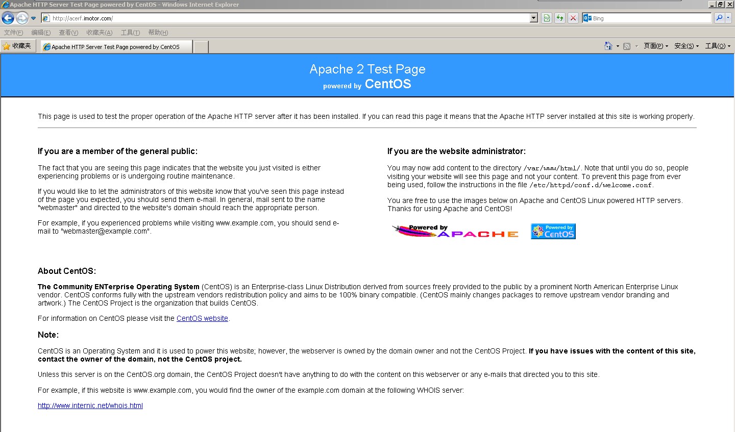Expand the RSS feeds dropdown arrow
Image resolution: width=735 pixels, height=432 pixels.
tap(636, 46)
